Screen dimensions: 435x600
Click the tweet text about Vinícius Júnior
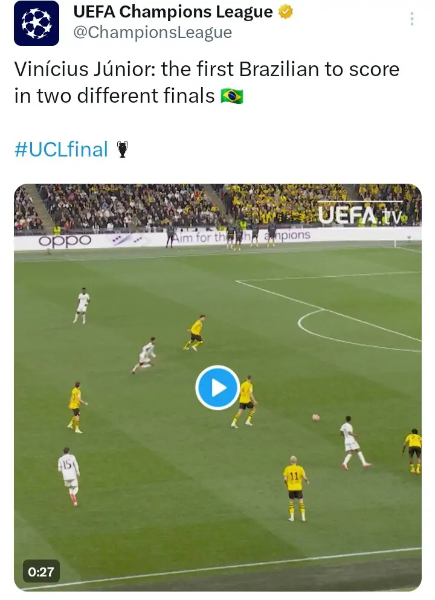click(x=207, y=83)
